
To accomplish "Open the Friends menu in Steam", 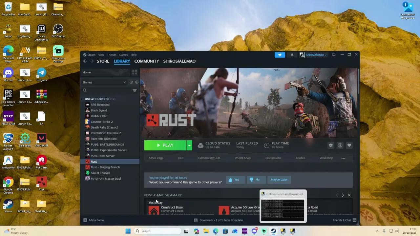I will [112, 55].
